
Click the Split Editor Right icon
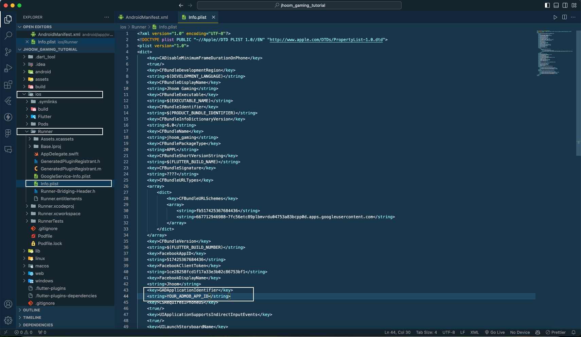(x=564, y=17)
